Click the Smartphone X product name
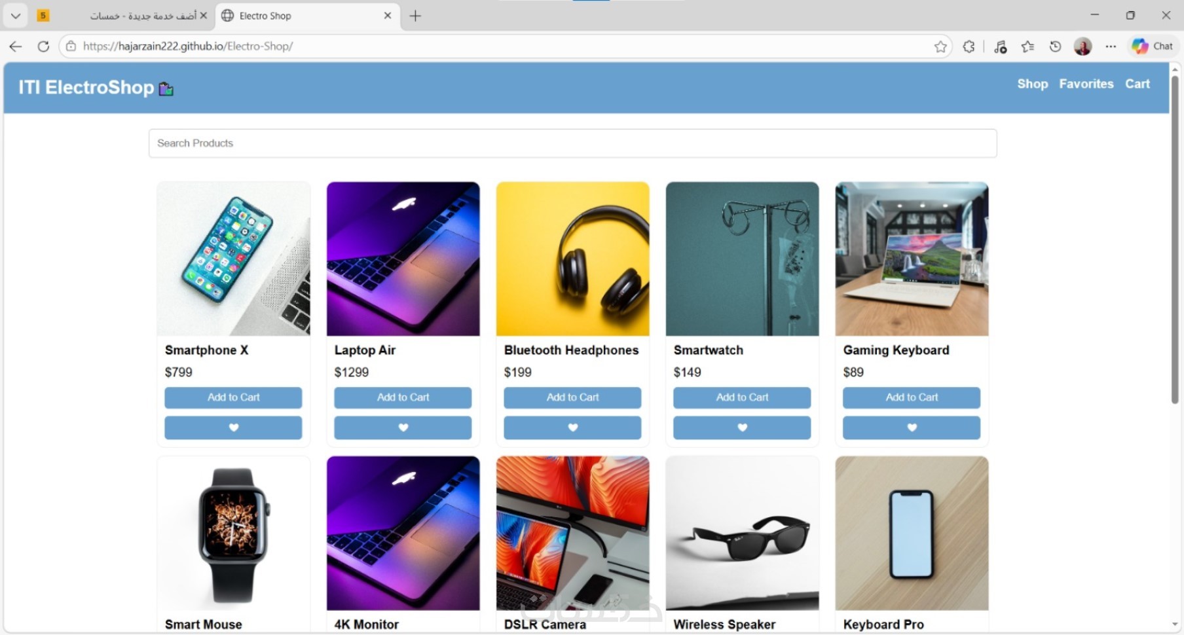The width and height of the screenshot is (1184, 635). click(x=207, y=350)
